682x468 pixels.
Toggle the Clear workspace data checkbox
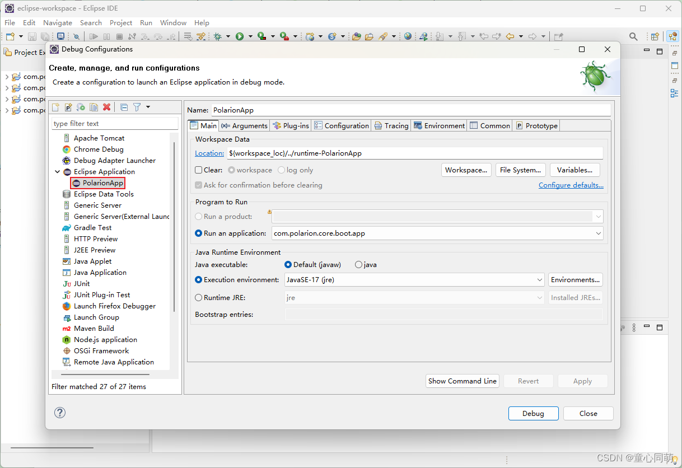198,170
